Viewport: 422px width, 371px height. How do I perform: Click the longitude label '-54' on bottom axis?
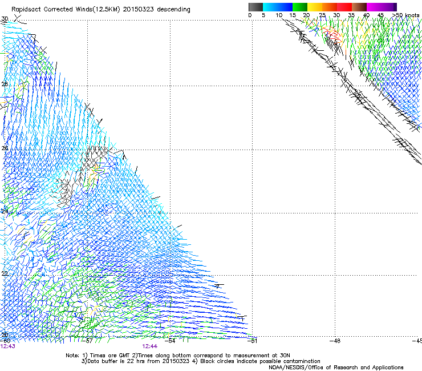(170, 341)
